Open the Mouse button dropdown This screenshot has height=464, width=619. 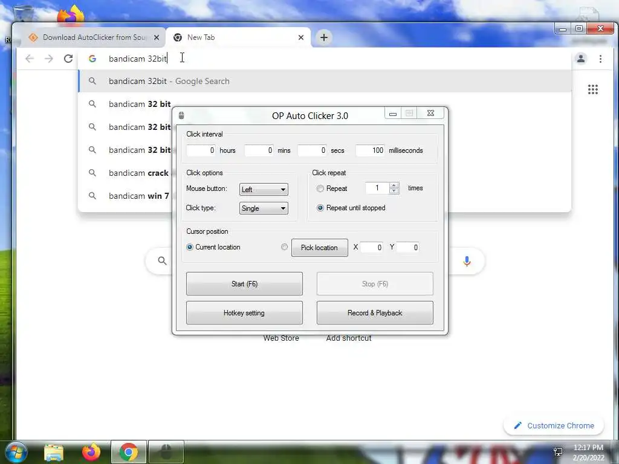pos(264,189)
